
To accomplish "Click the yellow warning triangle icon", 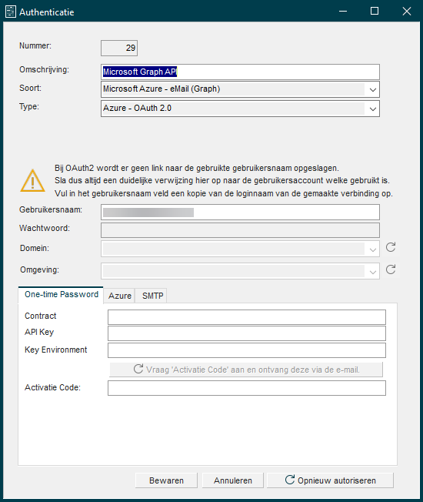I will (x=32, y=181).
